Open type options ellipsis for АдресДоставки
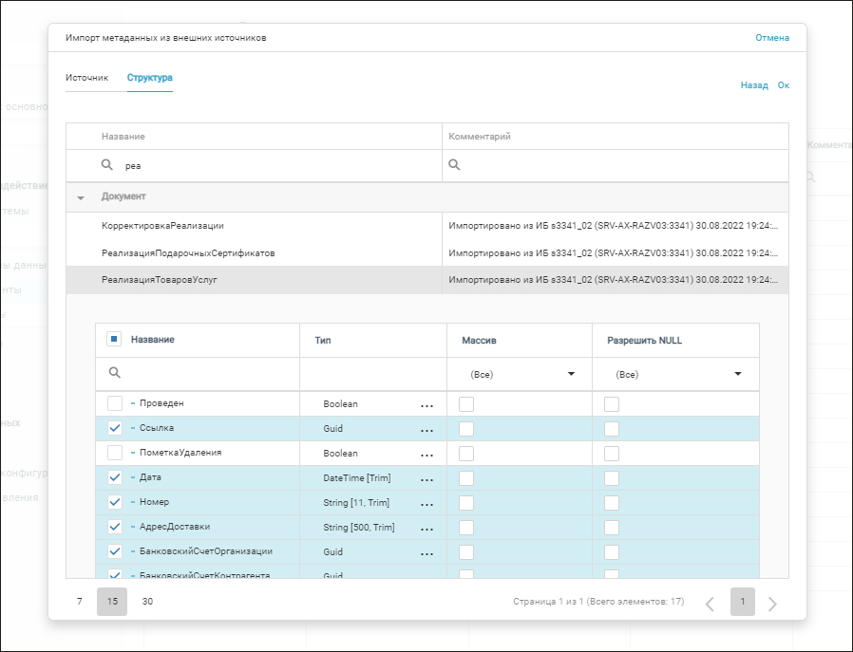 point(426,528)
